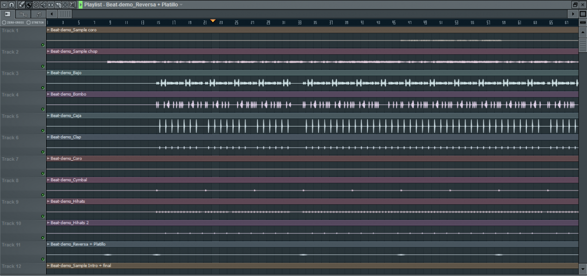Click bar 33 on the timeline ruler
Screen dimensions: 587x276
299,23
